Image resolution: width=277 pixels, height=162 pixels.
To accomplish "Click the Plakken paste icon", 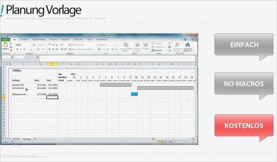I will pyautogui.click(x=5, y=45).
